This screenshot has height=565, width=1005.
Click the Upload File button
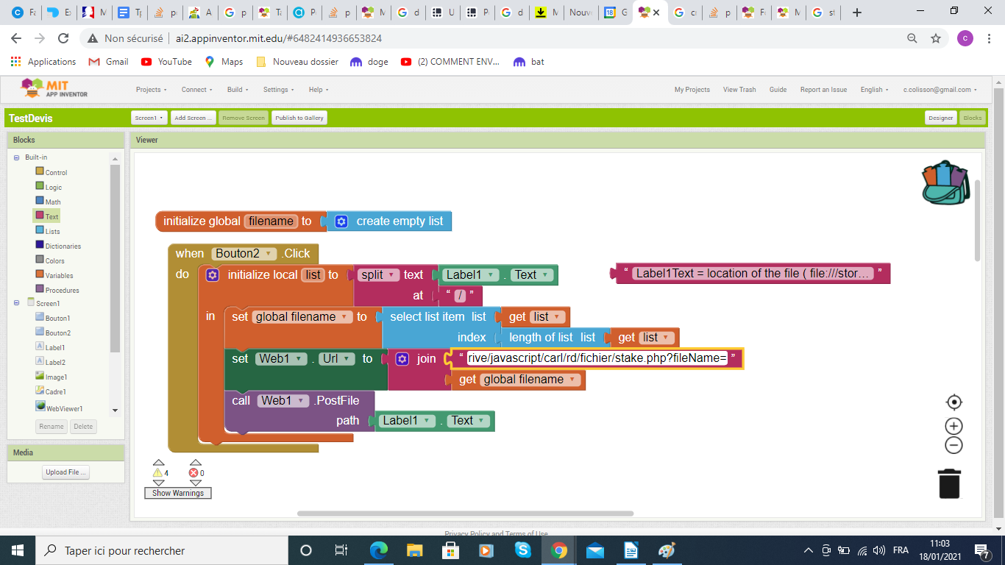coord(65,472)
